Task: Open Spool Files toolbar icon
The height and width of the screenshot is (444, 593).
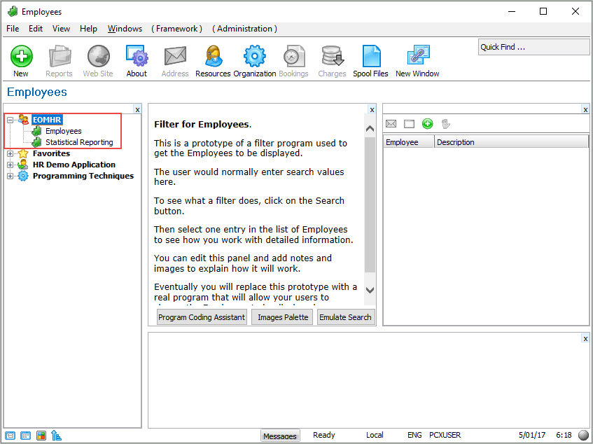Action: 371,56
